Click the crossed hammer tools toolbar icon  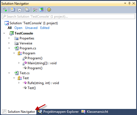point(35,10)
